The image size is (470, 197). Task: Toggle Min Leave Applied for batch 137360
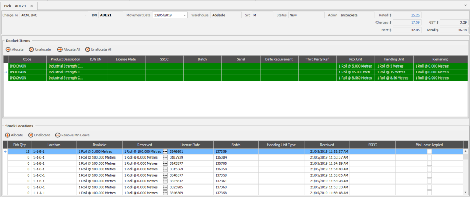click(x=430, y=187)
